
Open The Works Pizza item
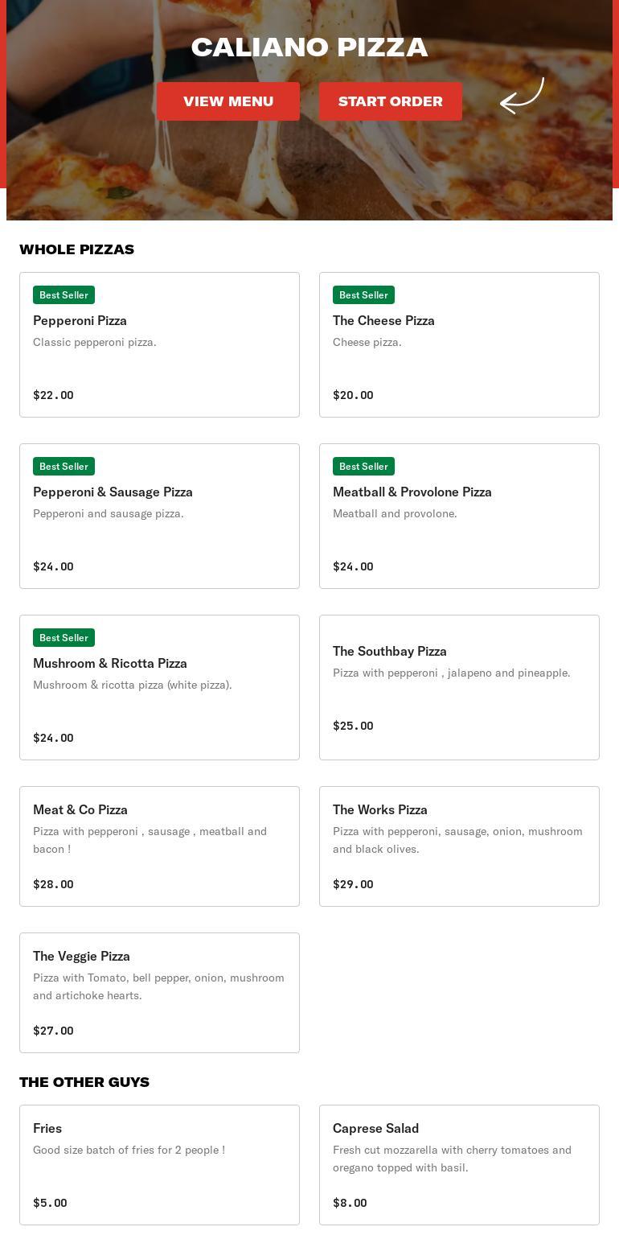459,846
